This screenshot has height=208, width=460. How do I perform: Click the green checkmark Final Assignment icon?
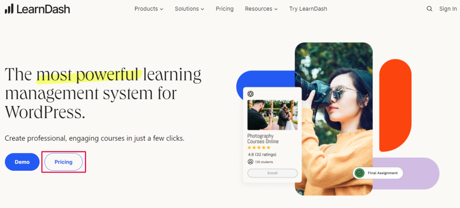pos(359,173)
